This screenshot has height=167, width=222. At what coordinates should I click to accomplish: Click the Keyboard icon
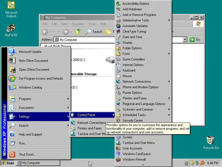[118, 70]
